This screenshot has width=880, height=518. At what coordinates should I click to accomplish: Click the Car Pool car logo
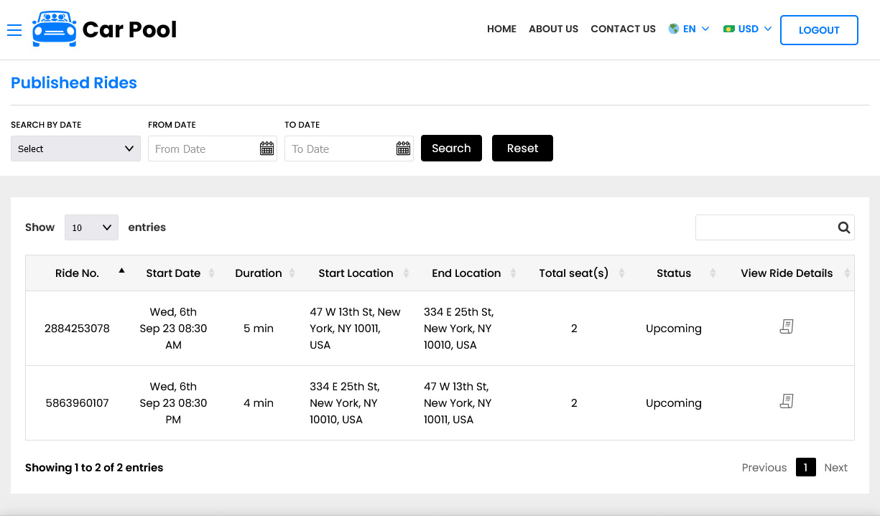click(55, 29)
